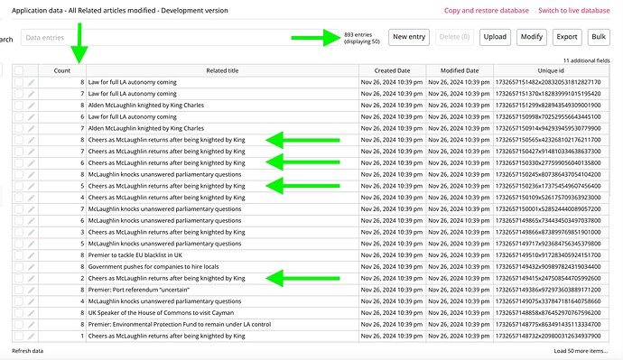Click the Modify button
Image resolution: width=623 pixels, height=360 pixels.
pyautogui.click(x=532, y=37)
